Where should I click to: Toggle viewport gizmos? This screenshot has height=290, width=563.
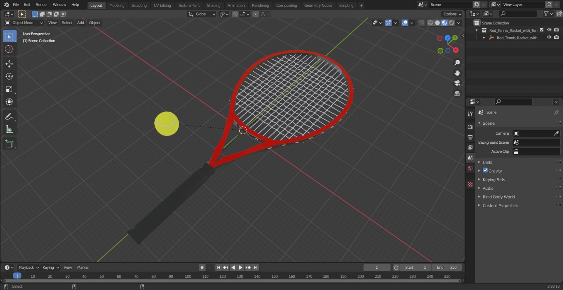pos(388,23)
